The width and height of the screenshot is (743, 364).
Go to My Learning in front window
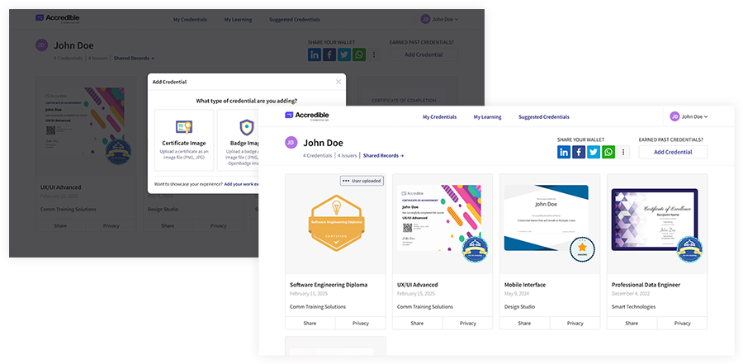(x=487, y=116)
